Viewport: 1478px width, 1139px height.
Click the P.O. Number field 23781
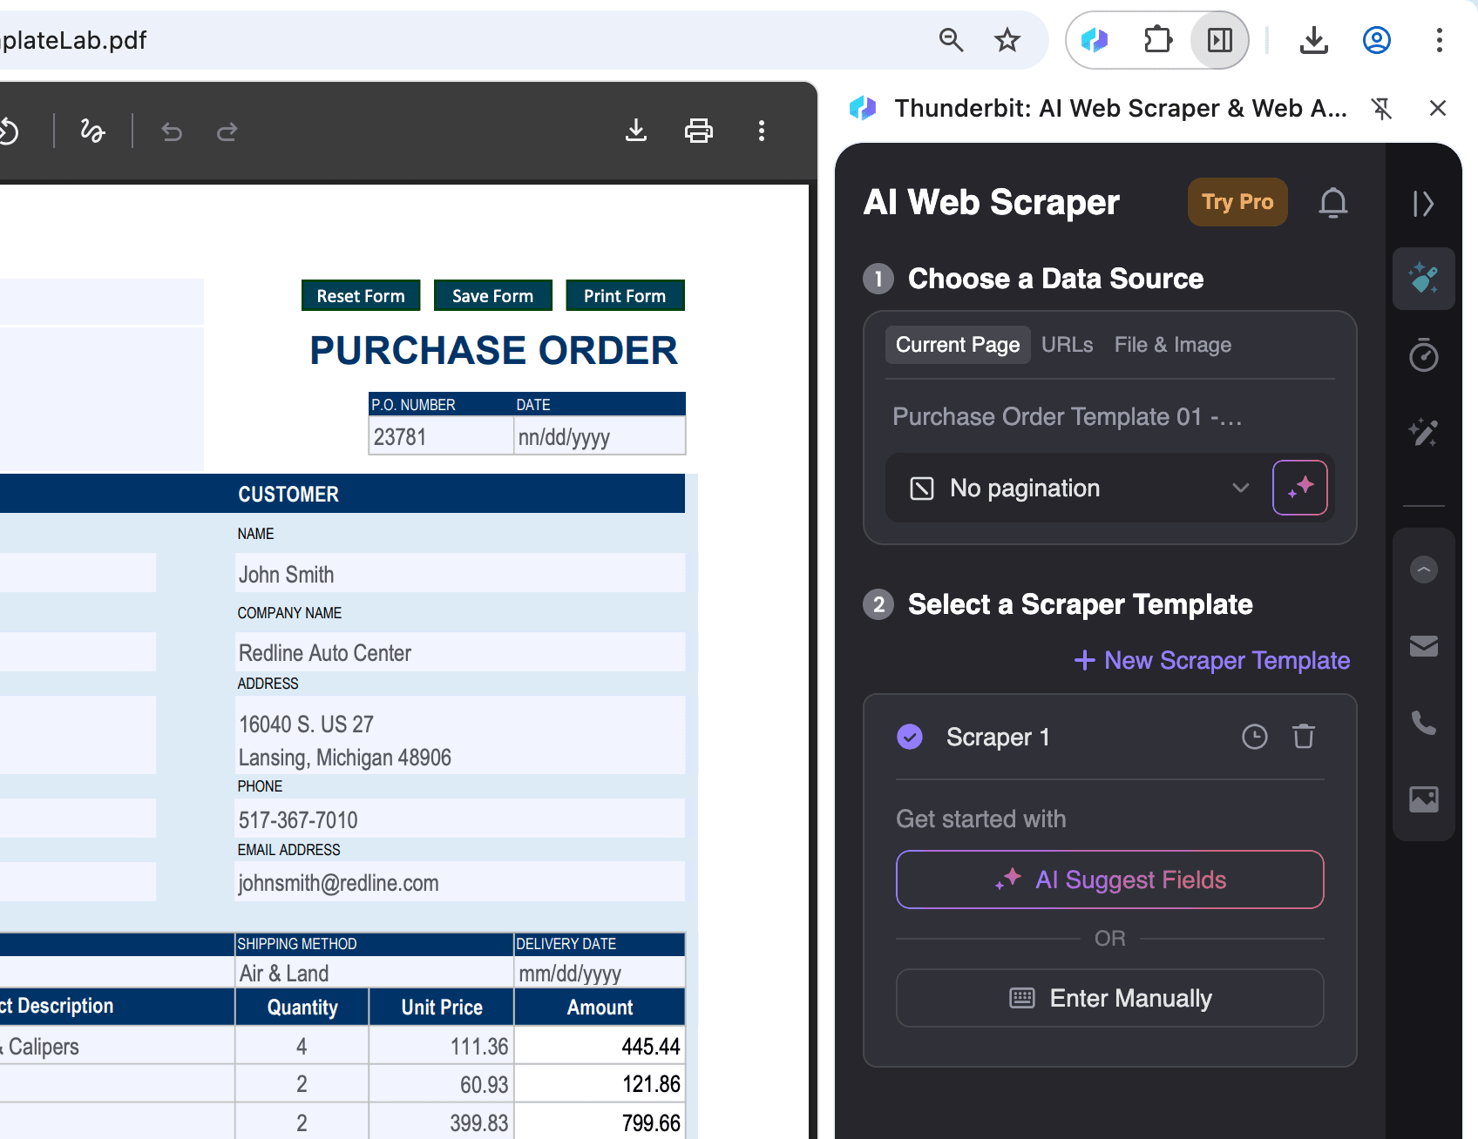pos(441,436)
